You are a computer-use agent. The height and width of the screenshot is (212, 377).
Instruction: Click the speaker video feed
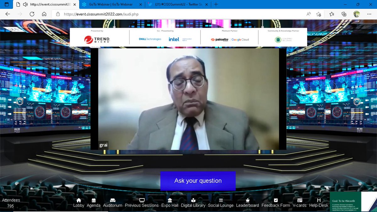[x=188, y=99]
